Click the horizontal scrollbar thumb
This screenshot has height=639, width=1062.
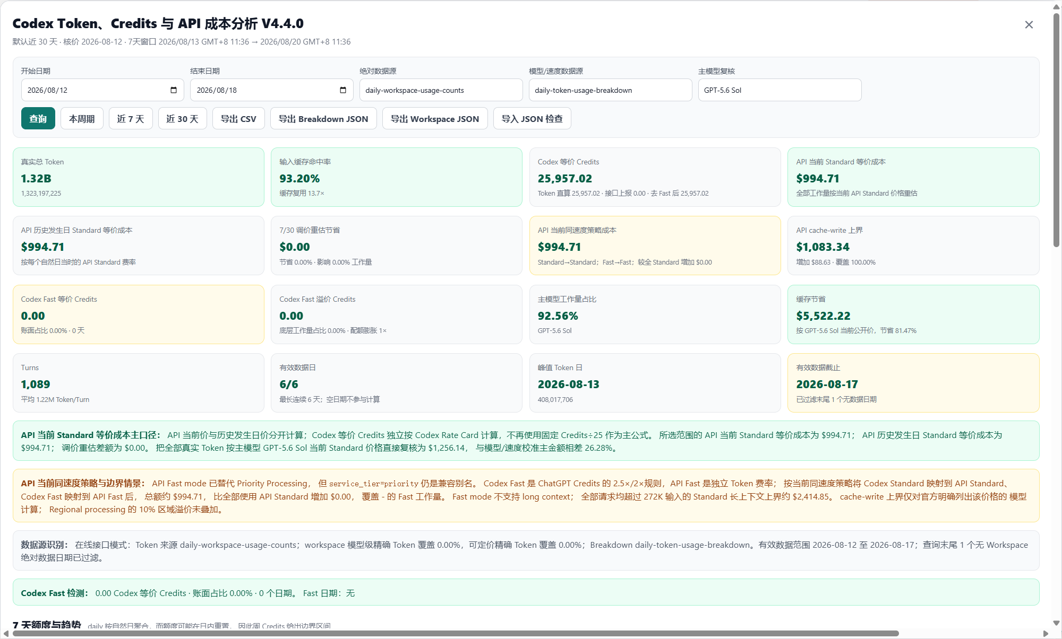tap(455, 633)
